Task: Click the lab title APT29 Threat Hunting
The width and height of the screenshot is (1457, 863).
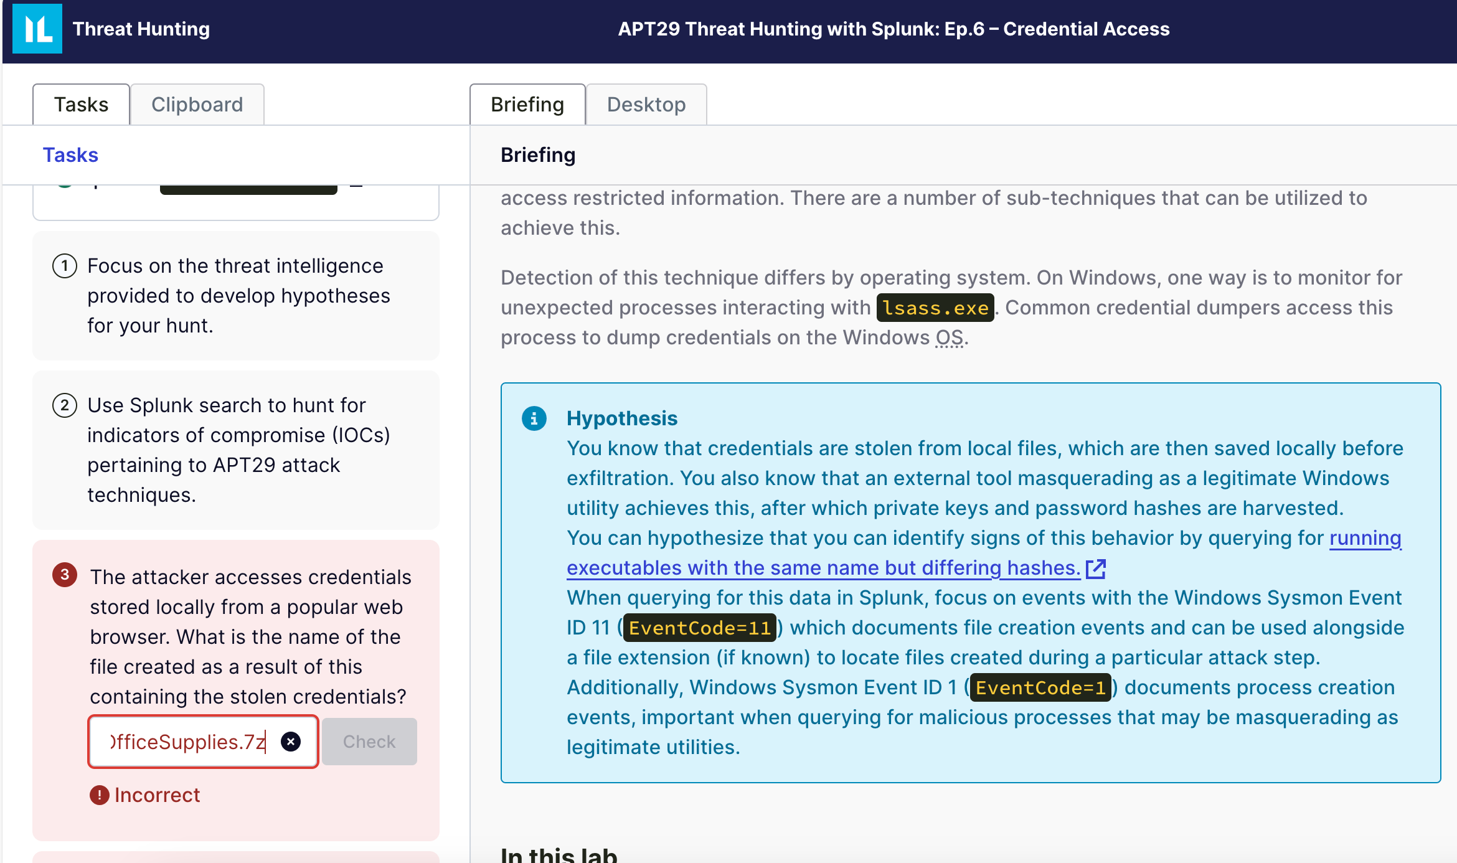Action: point(894,29)
